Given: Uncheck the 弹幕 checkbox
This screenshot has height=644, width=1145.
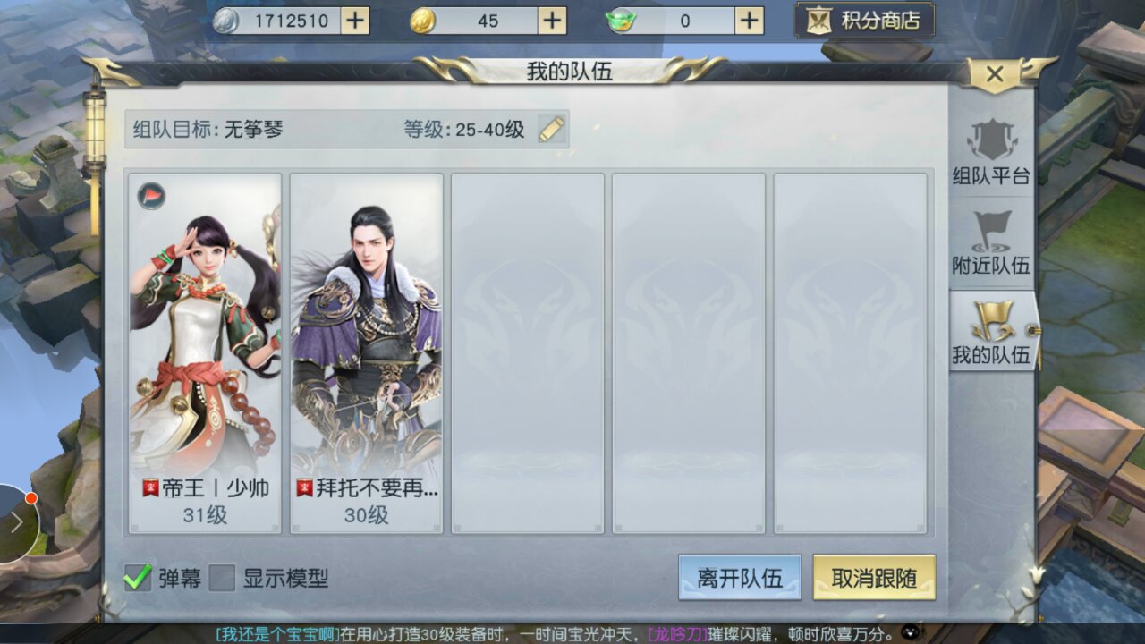Looking at the screenshot, I should pos(137,578).
